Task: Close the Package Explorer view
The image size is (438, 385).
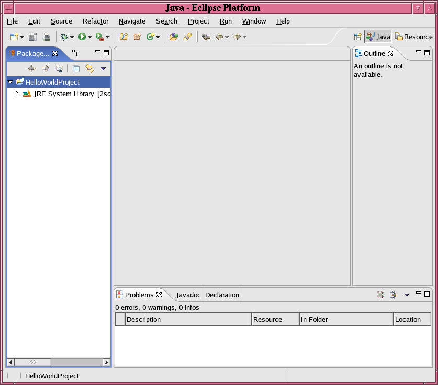Action: click(x=55, y=53)
